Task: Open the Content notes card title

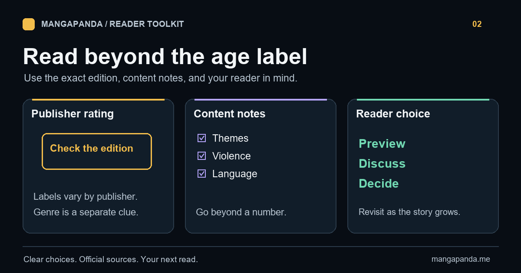Action: (x=229, y=114)
